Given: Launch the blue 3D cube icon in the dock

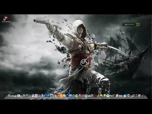Looking at the screenshot, I should pyautogui.click(x=92, y=96).
